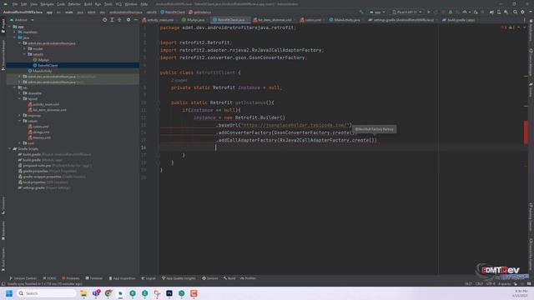Screen dimensions: 534x300
Task: Open Search Everywhere magnifier in toolbar
Action: click(x=516, y=12)
